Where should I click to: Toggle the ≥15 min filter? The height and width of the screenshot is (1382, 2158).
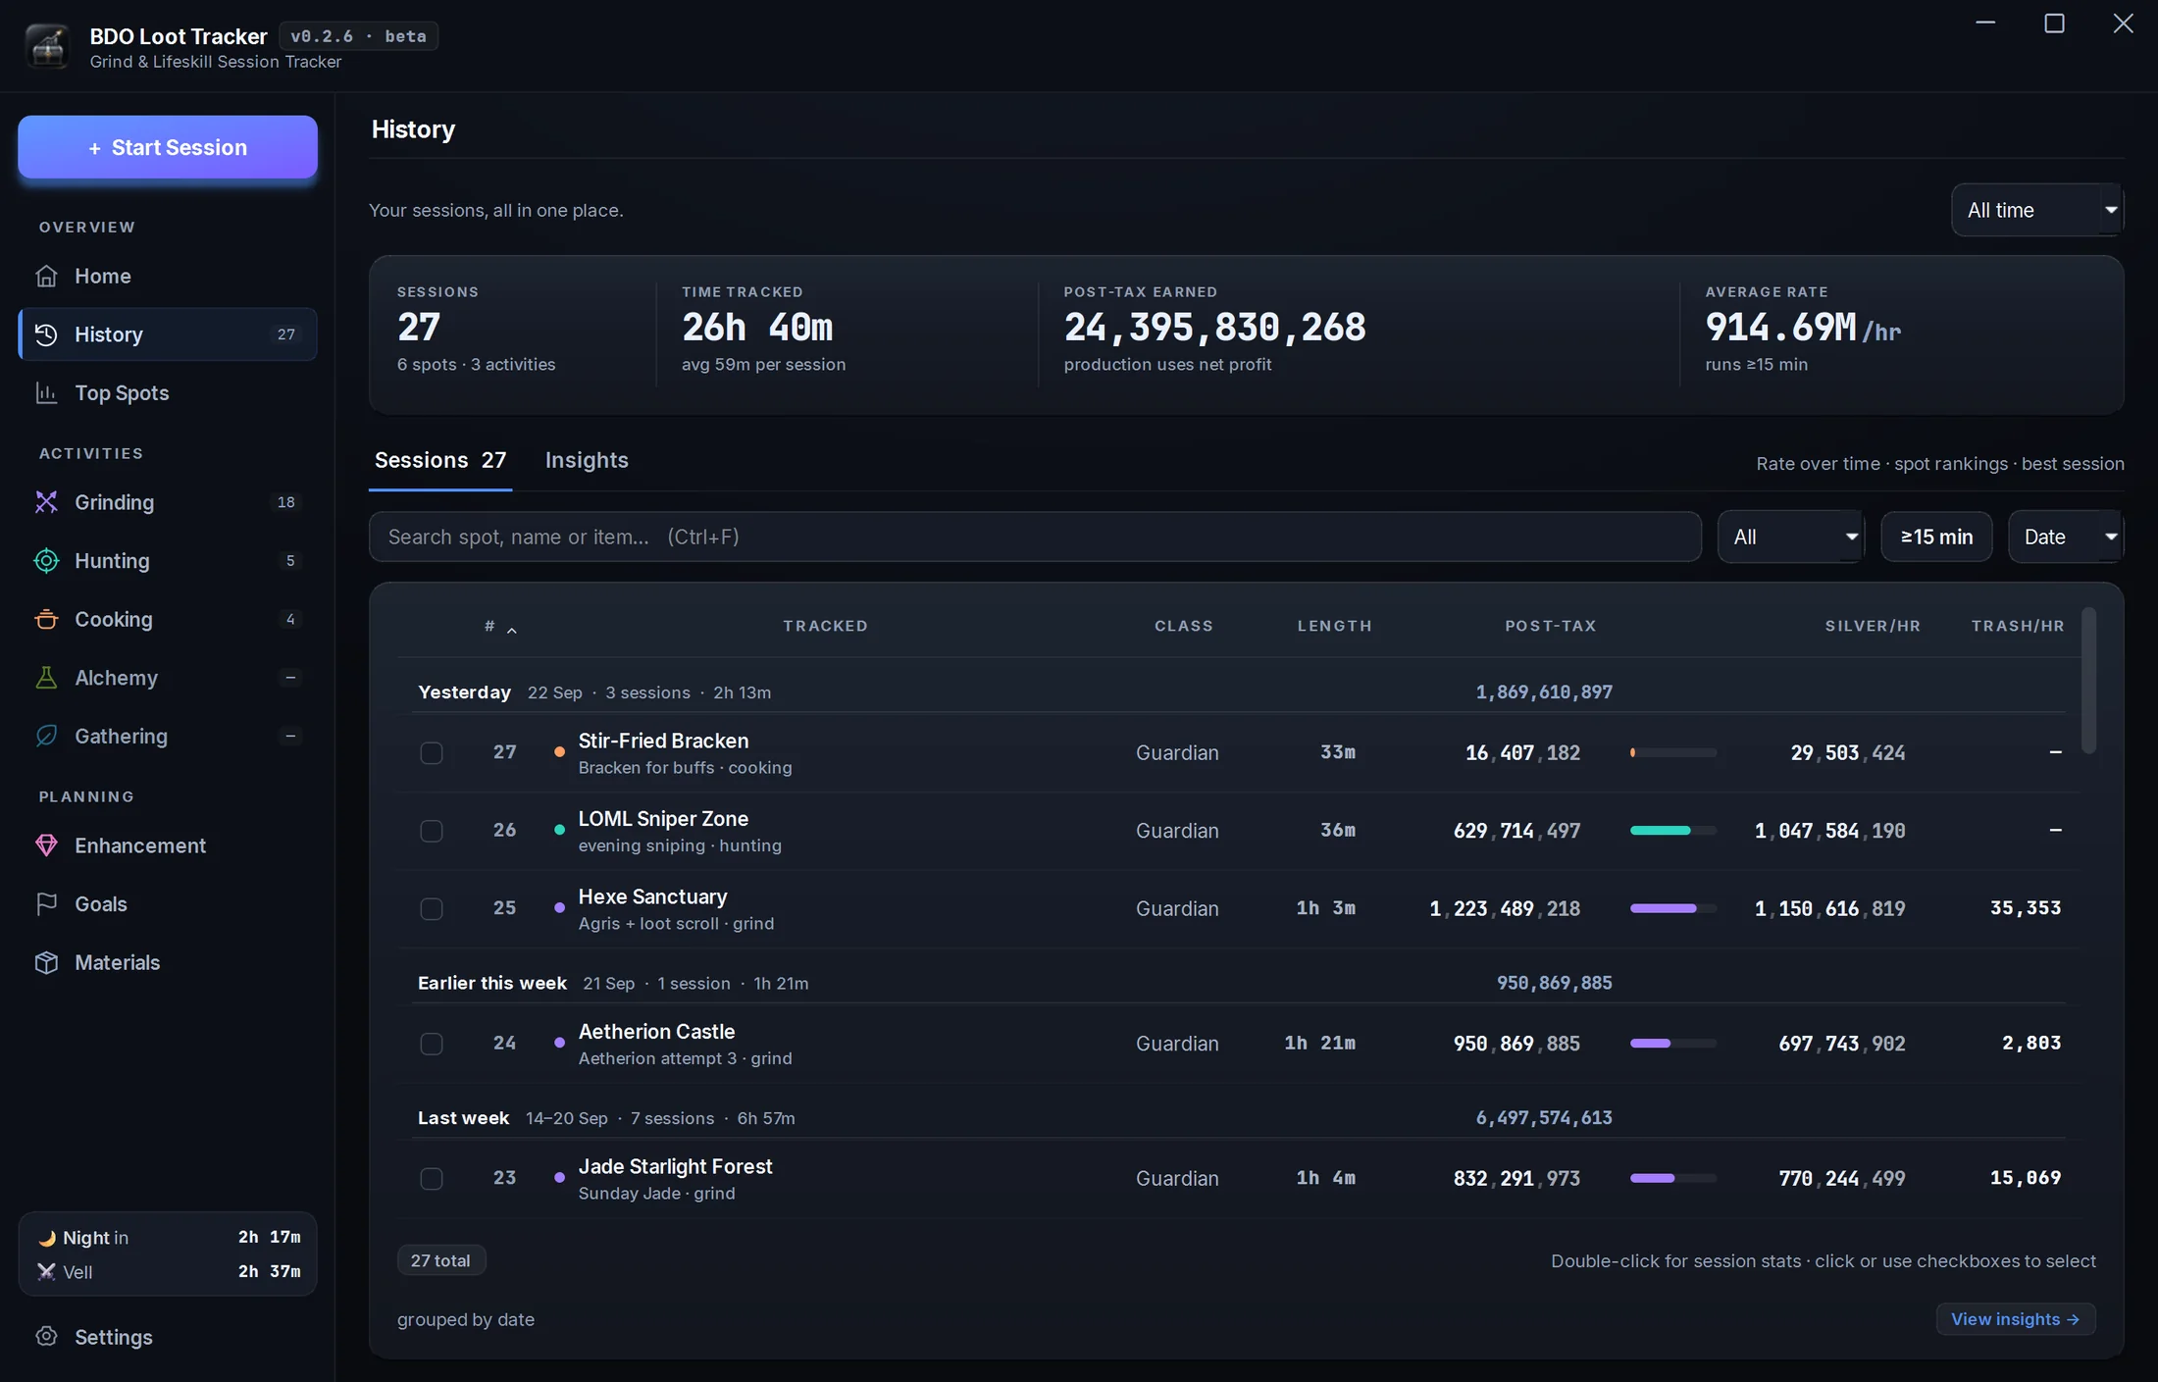1936,537
